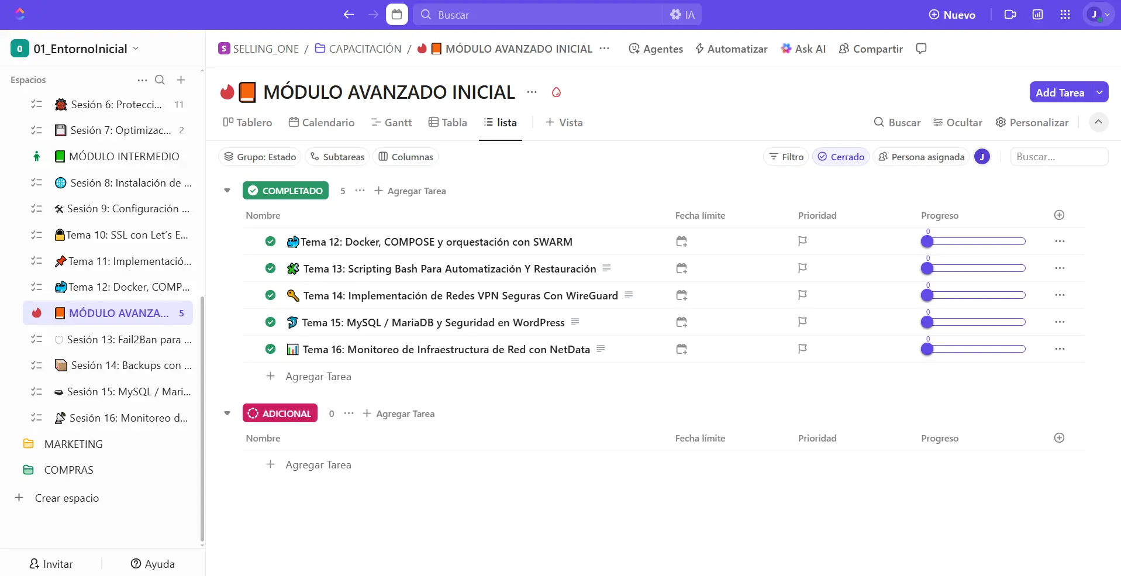Toggle the status check of Tema 16
This screenshot has width=1121, height=576.
pyautogui.click(x=270, y=349)
